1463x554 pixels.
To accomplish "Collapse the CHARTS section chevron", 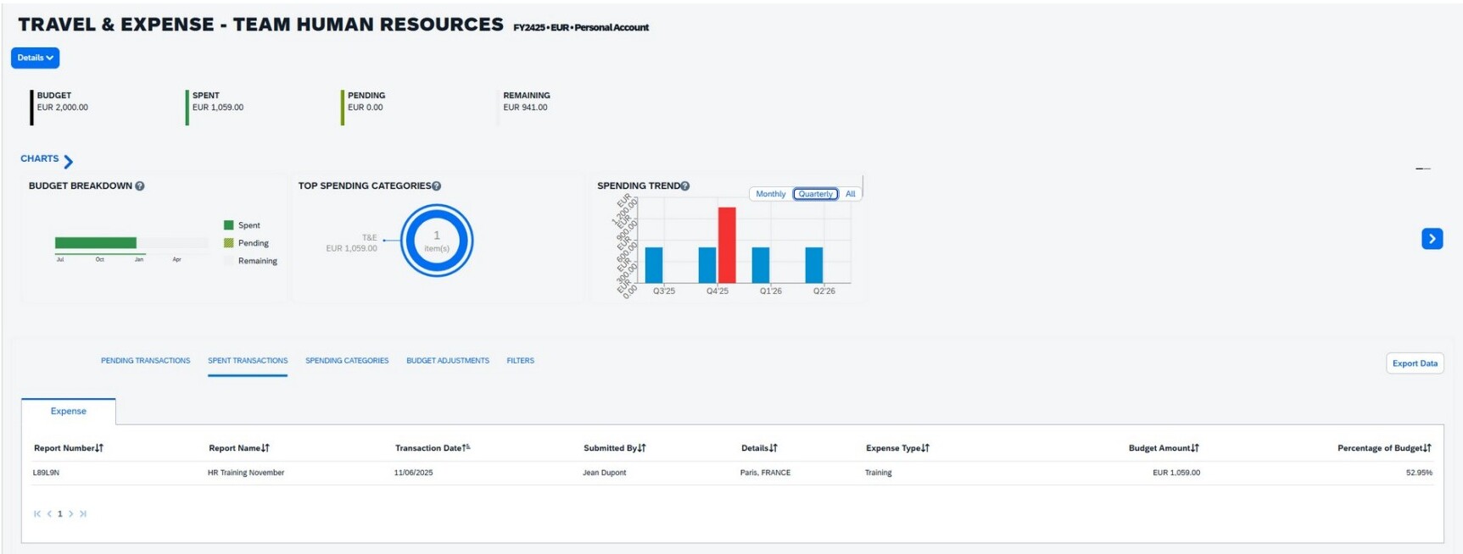I will (69, 162).
